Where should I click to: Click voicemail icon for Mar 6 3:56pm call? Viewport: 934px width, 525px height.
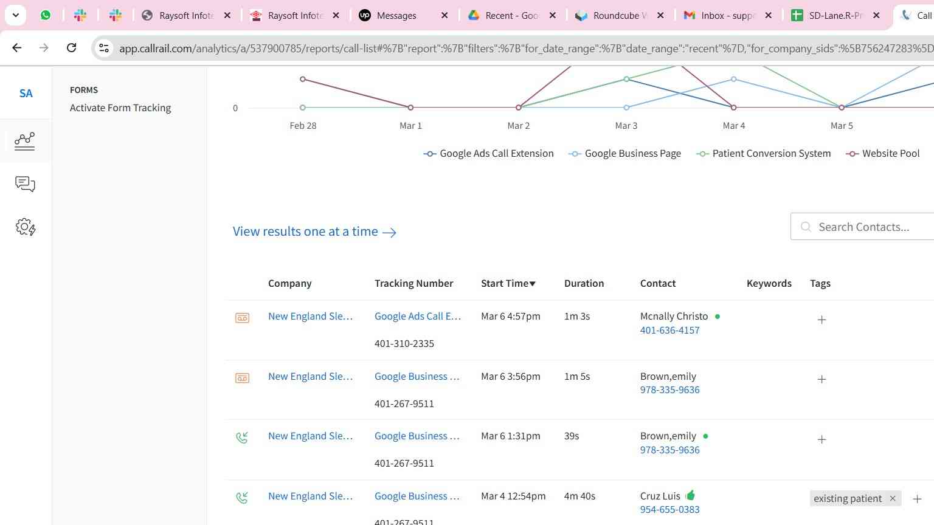click(x=242, y=378)
